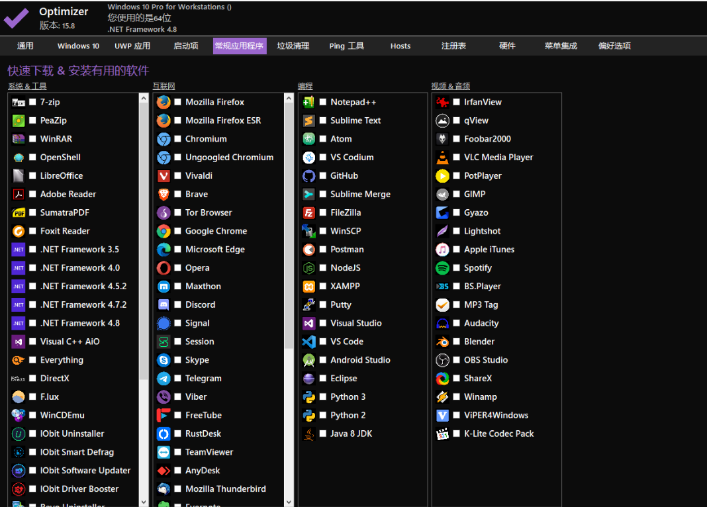Check the PotPlayer checkbox
707x507 pixels.
[456, 176]
